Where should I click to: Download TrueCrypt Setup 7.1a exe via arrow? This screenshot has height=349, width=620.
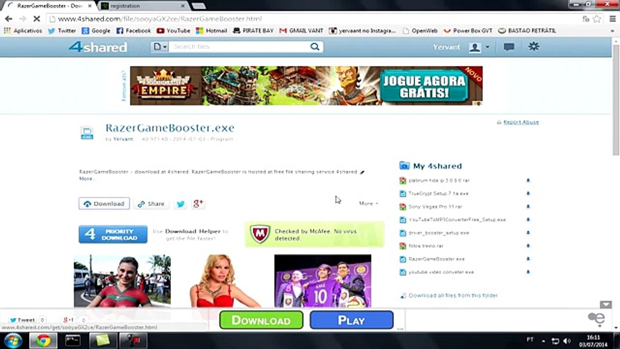pos(528,193)
